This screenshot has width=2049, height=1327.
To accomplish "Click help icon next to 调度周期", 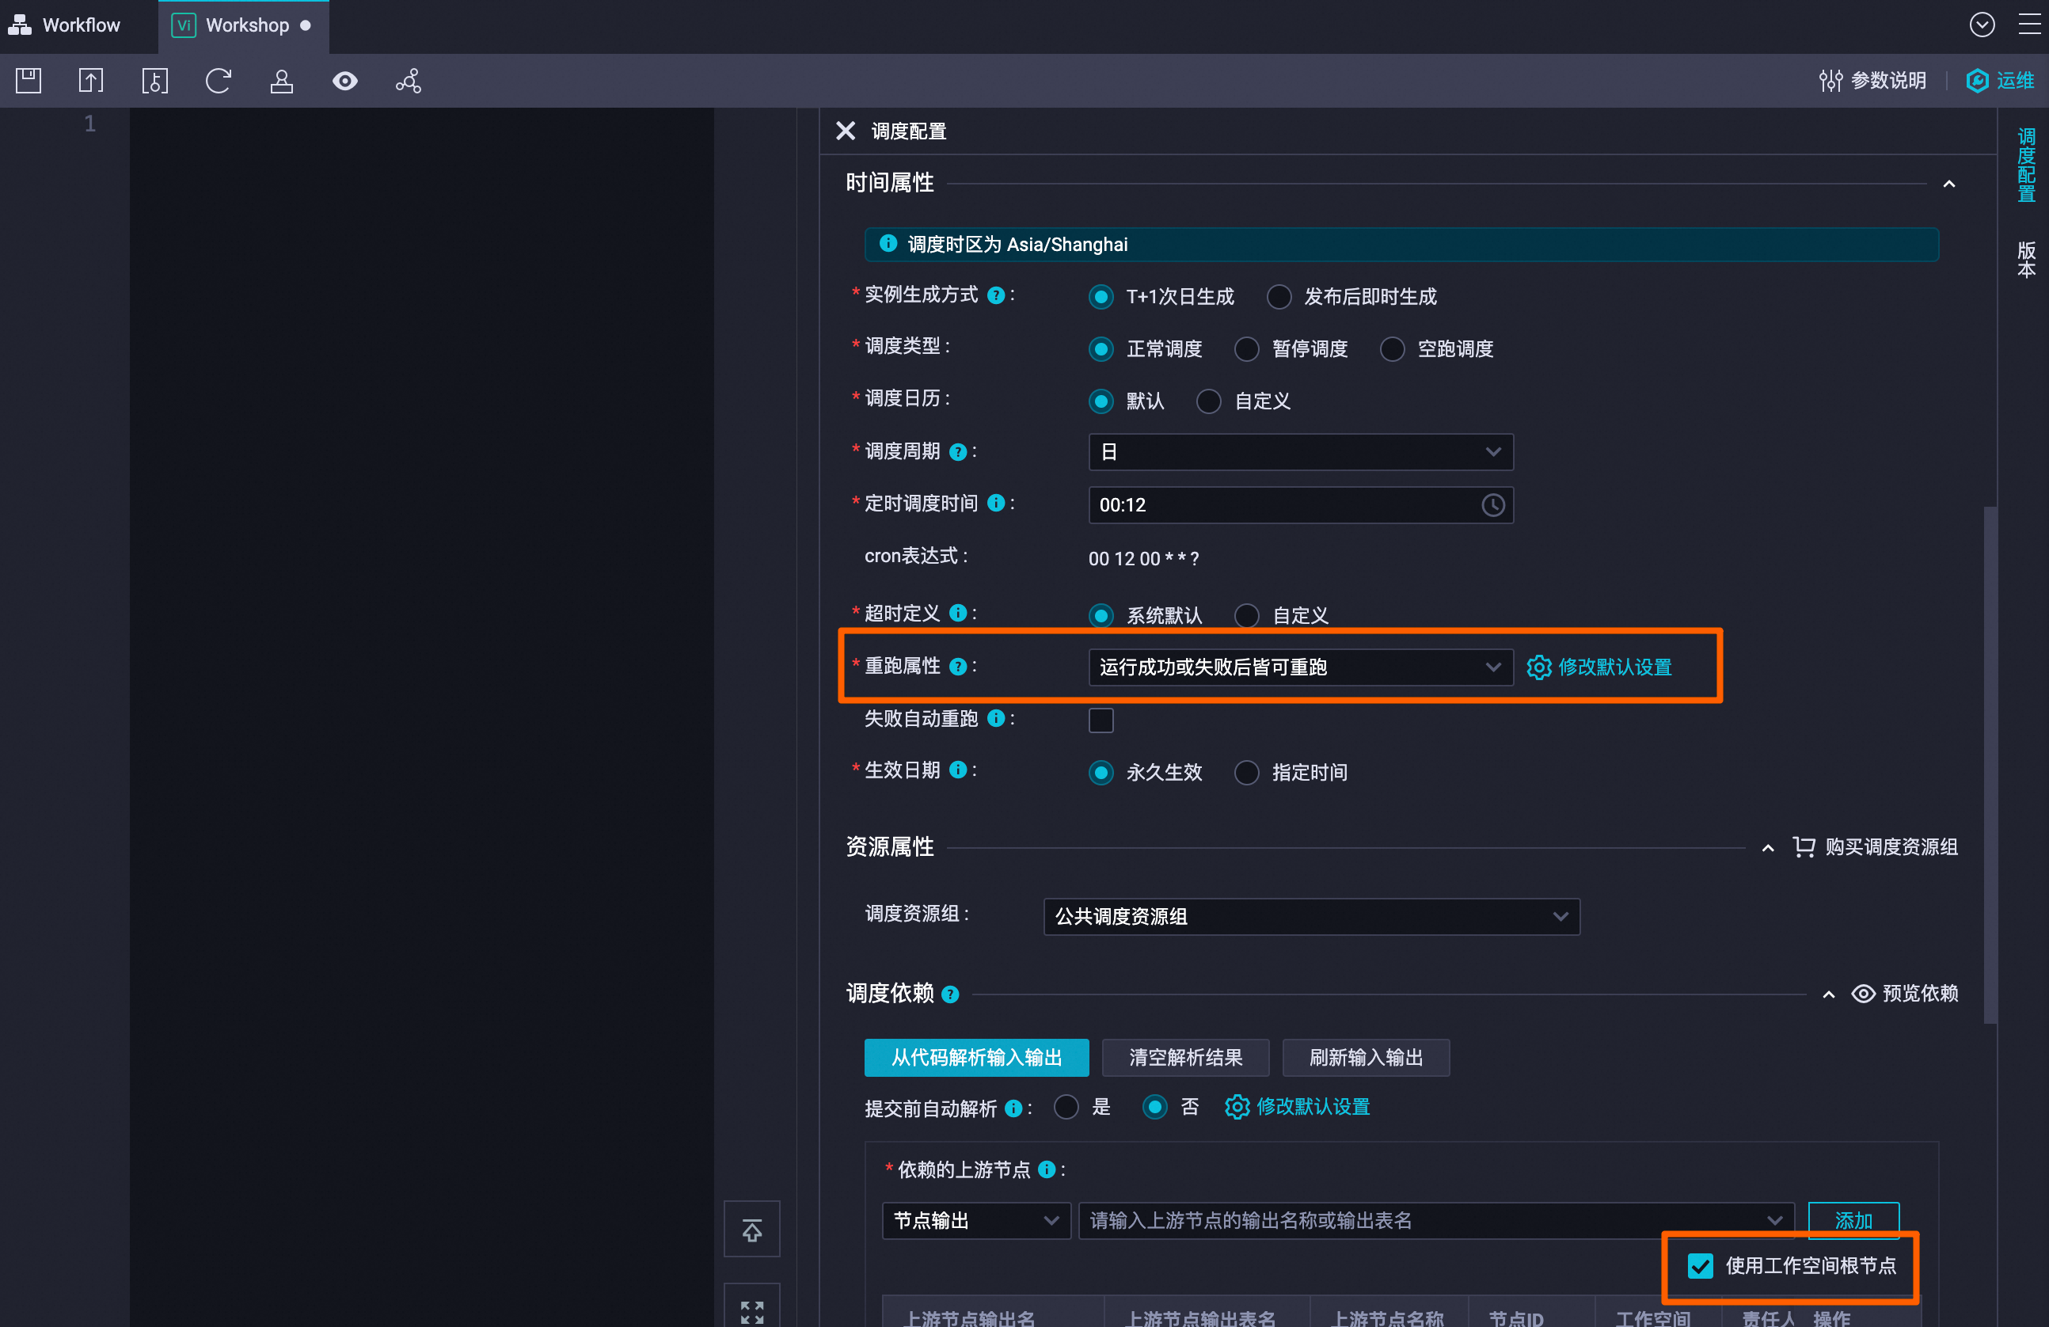I will coord(957,452).
